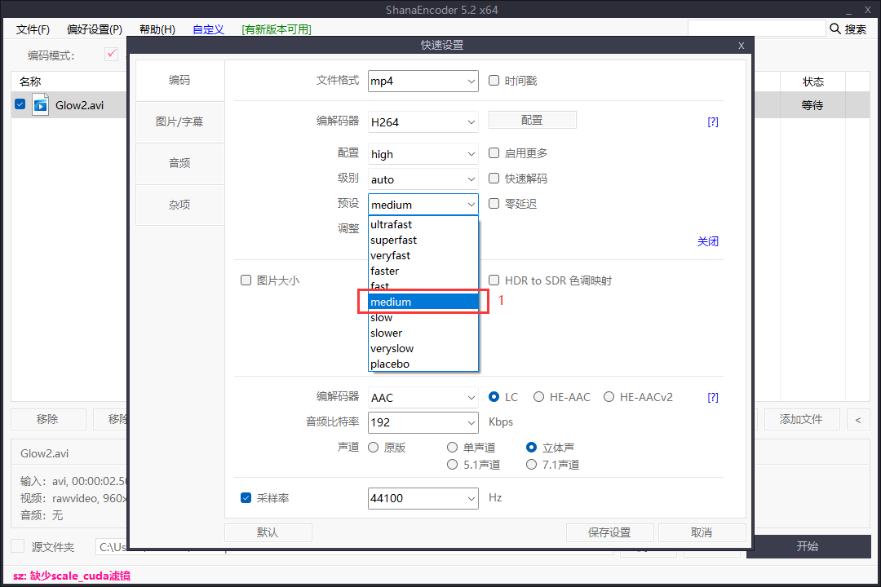Click the search magnifier icon
This screenshot has height=587, width=881.
coord(835,29)
